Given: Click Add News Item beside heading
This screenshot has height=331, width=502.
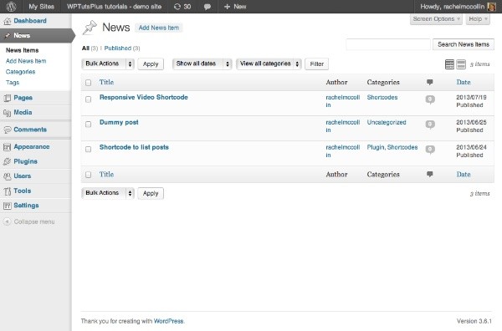Looking at the screenshot, I should (159, 28).
